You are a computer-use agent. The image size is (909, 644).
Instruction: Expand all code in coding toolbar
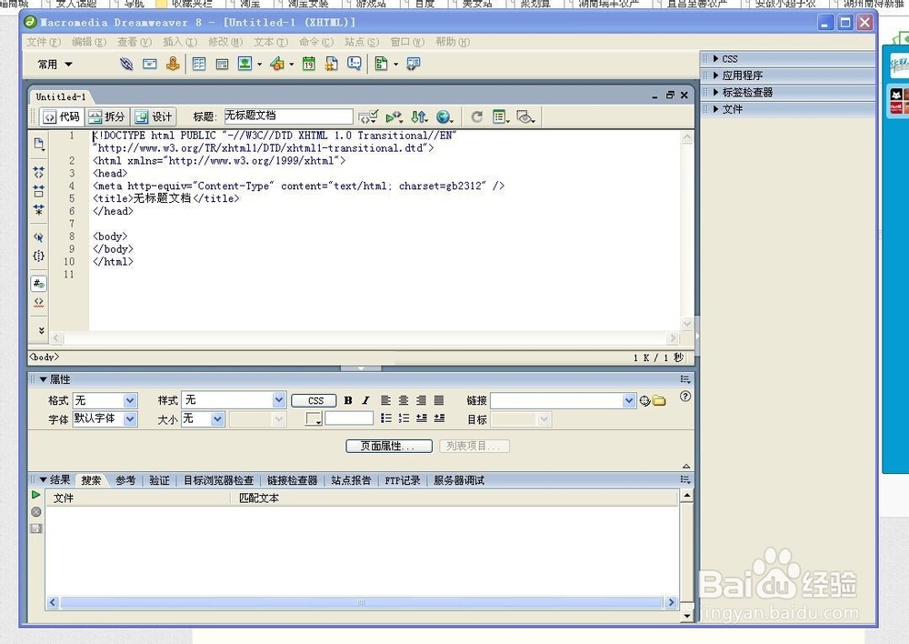click(x=39, y=209)
